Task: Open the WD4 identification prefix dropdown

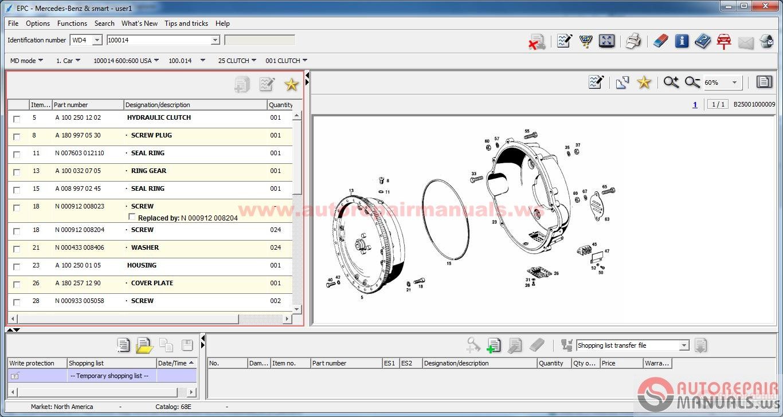Action: pyautogui.click(x=97, y=40)
